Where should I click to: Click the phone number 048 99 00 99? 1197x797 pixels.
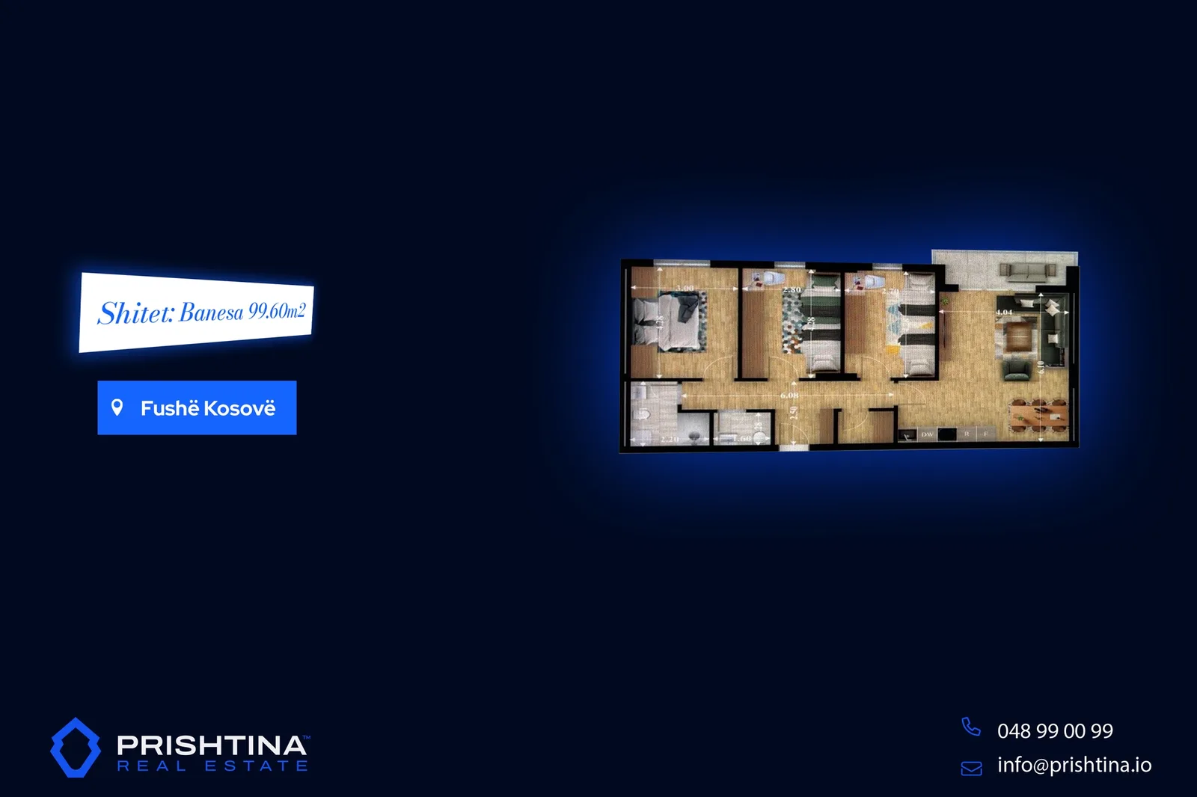tap(1055, 731)
